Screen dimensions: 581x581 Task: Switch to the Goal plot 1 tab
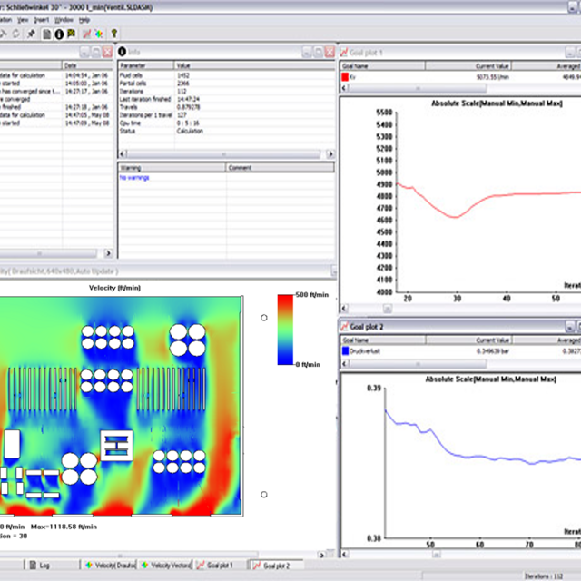[217, 565]
